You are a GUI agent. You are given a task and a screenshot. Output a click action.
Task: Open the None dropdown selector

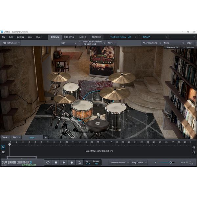(x=174, y=43)
